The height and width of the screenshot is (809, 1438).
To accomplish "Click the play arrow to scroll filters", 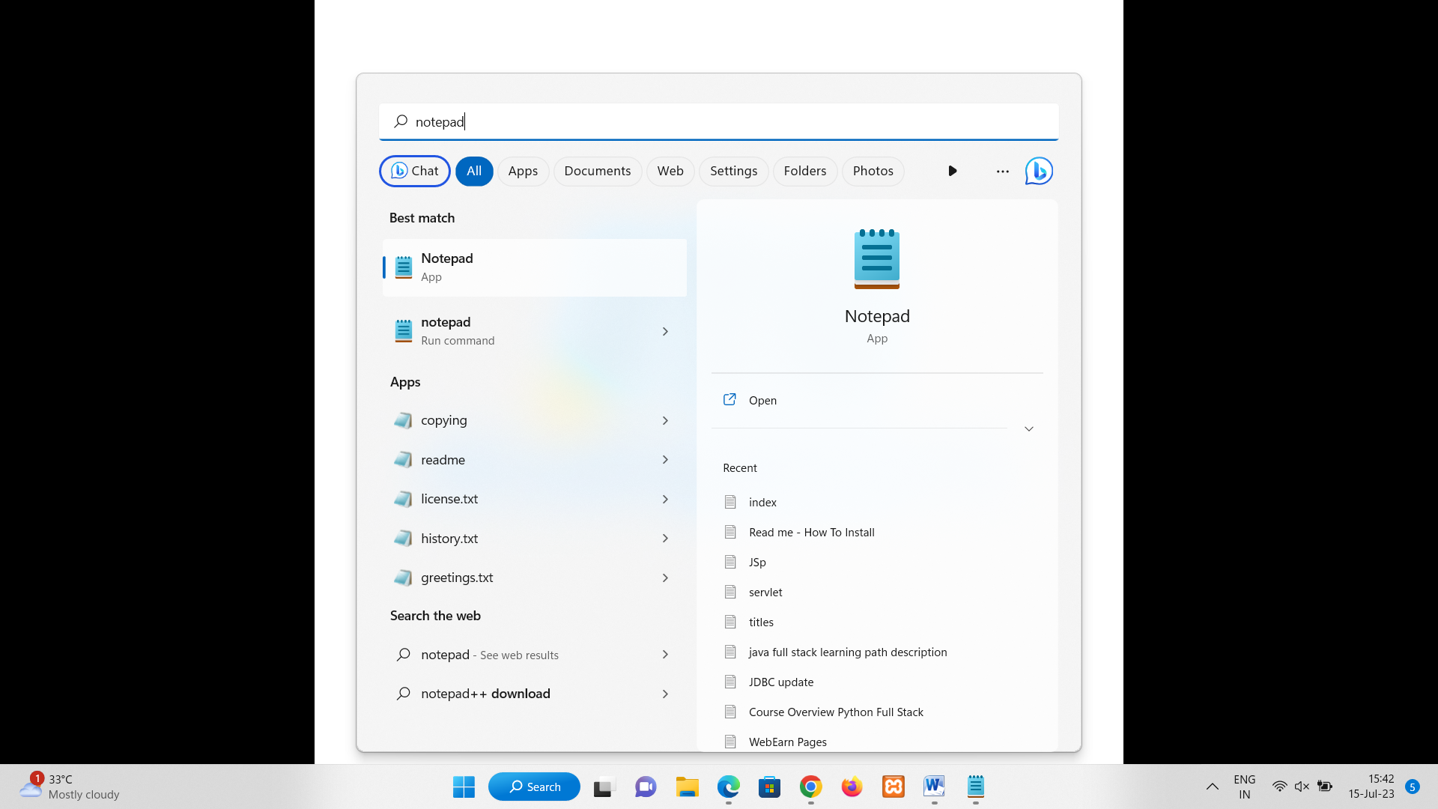I will pos(953,171).
